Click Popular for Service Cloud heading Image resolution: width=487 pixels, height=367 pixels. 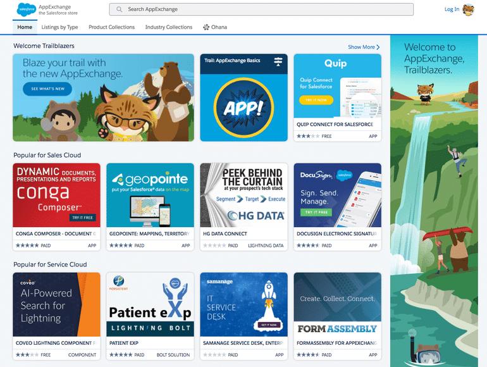tap(50, 264)
